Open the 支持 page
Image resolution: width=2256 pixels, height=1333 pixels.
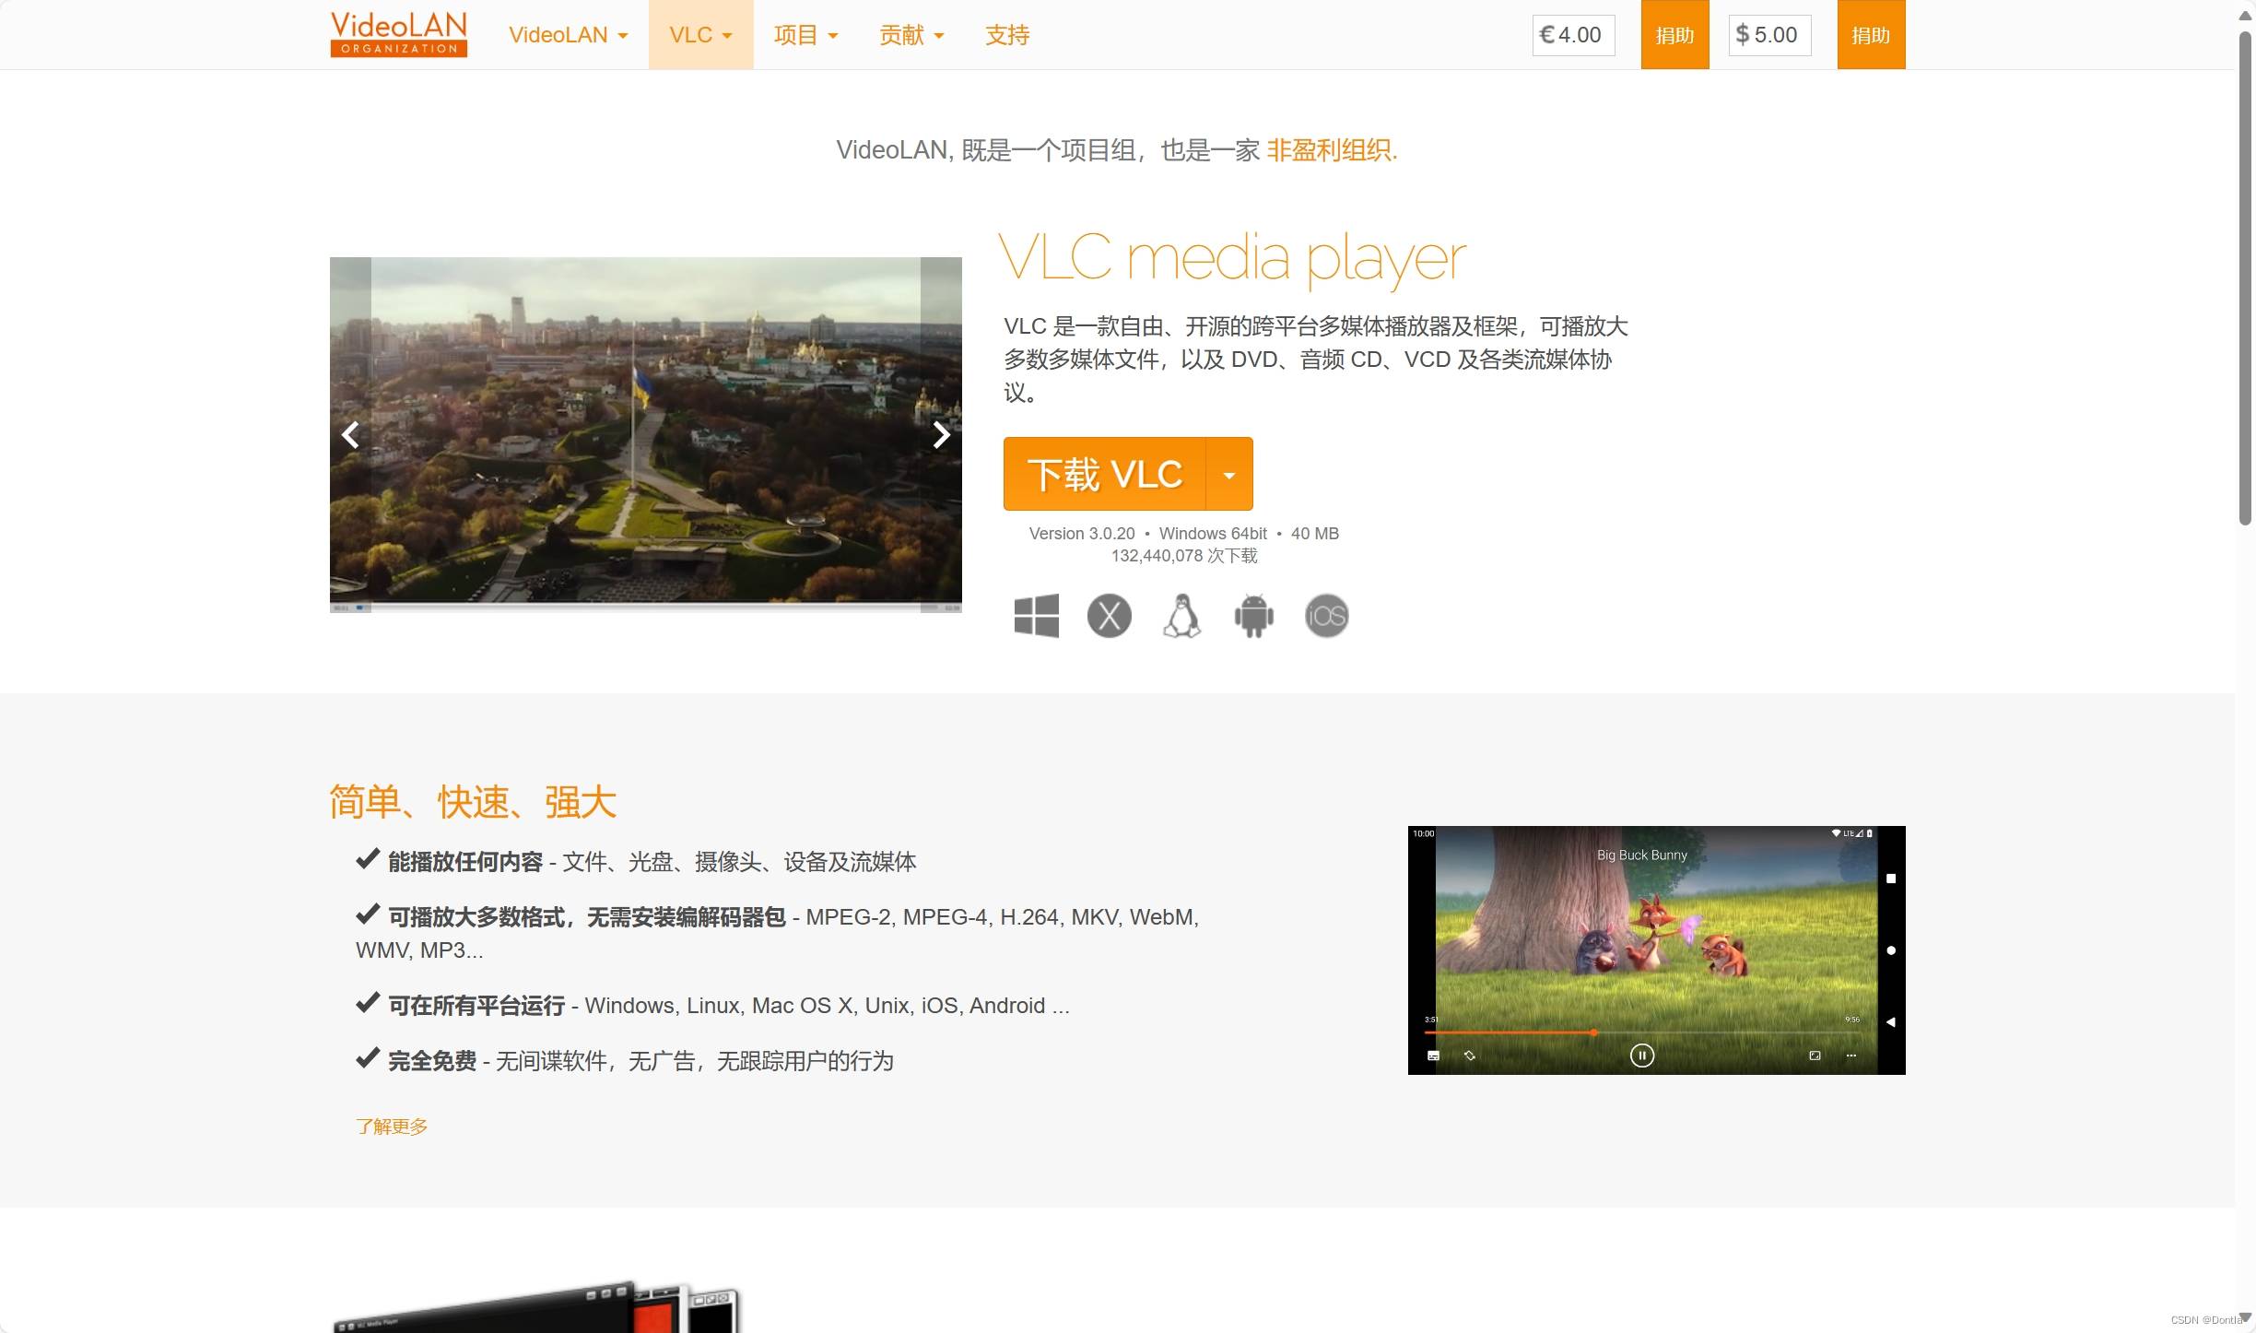click(x=1007, y=35)
